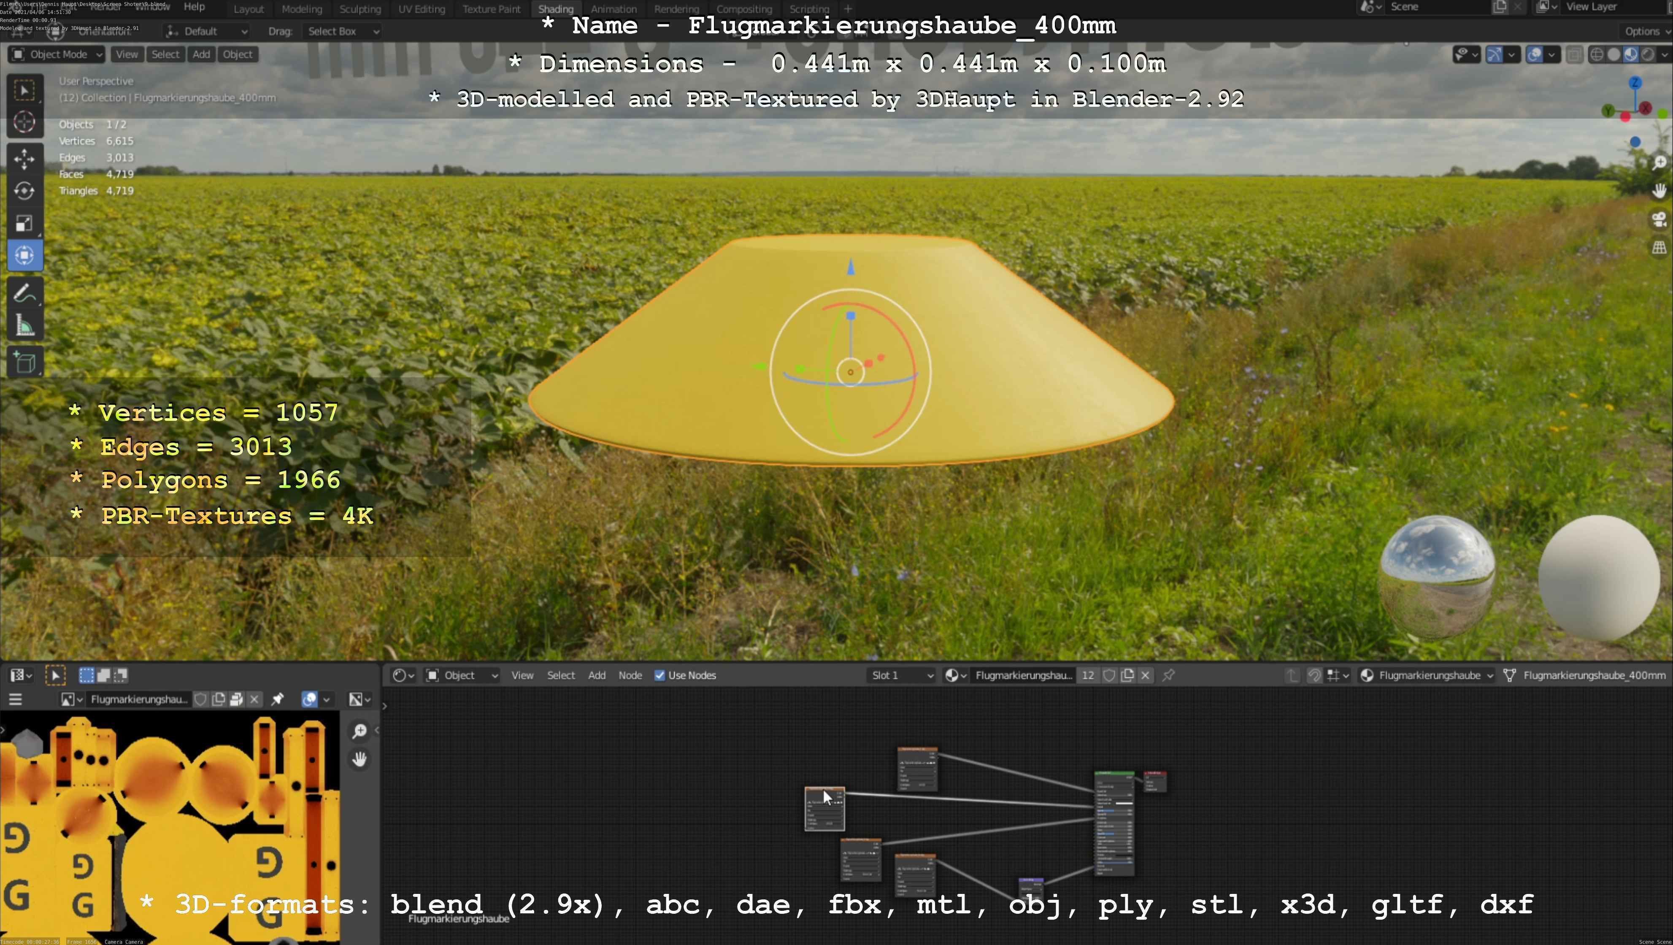Toggle the node editor snapping magnet
This screenshot has width=1673, height=945.
coord(1314,675)
